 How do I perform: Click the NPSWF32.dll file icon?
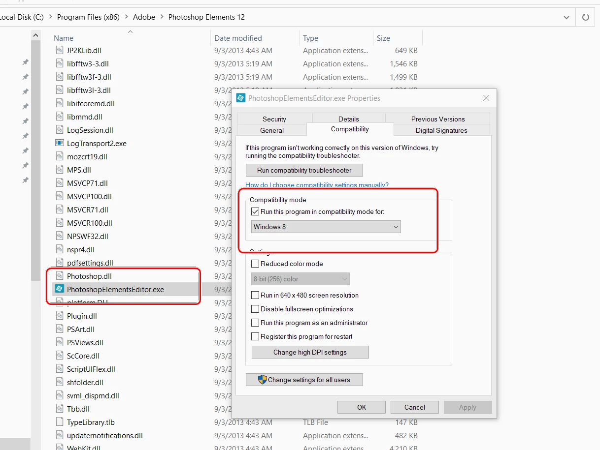coord(60,236)
